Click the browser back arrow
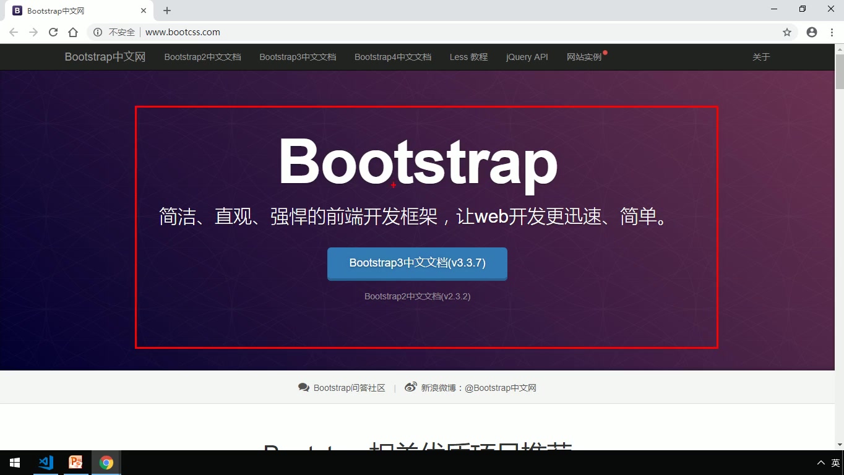The width and height of the screenshot is (844, 475). click(x=14, y=32)
